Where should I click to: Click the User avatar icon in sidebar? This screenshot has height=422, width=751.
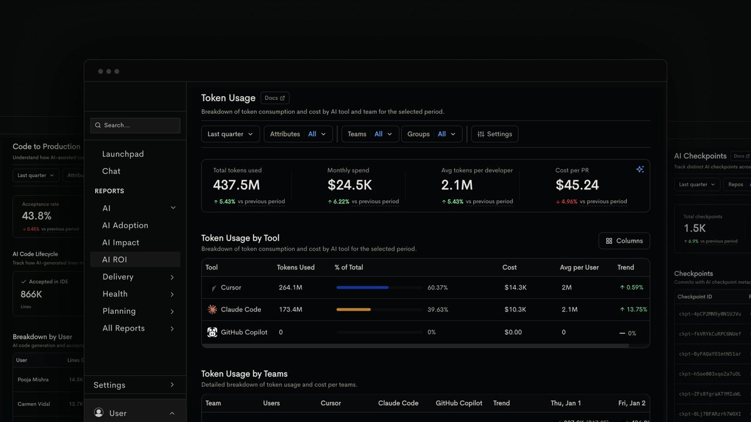[x=99, y=413]
